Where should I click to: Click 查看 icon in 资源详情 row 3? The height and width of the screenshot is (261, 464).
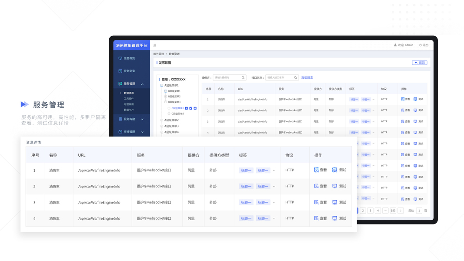316,202
